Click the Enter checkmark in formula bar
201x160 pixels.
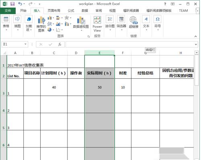click(x=50, y=44)
